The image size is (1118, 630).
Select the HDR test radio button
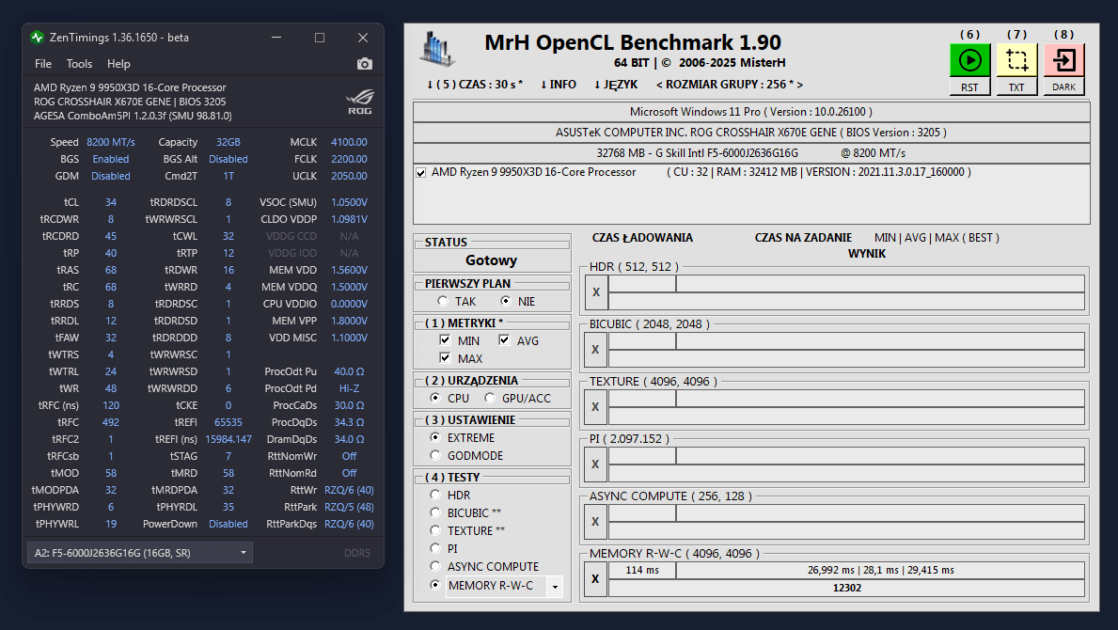(x=435, y=495)
